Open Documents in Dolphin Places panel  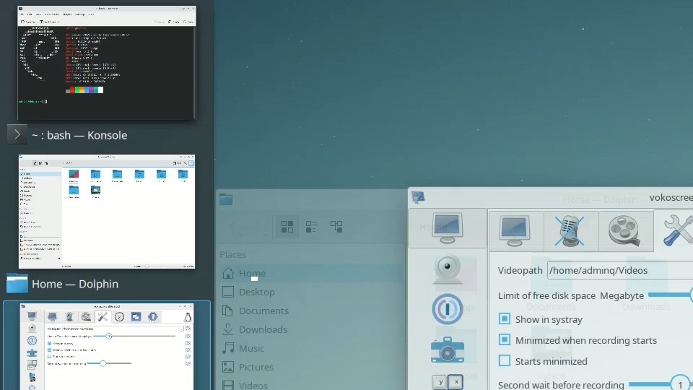click(263, 311)
